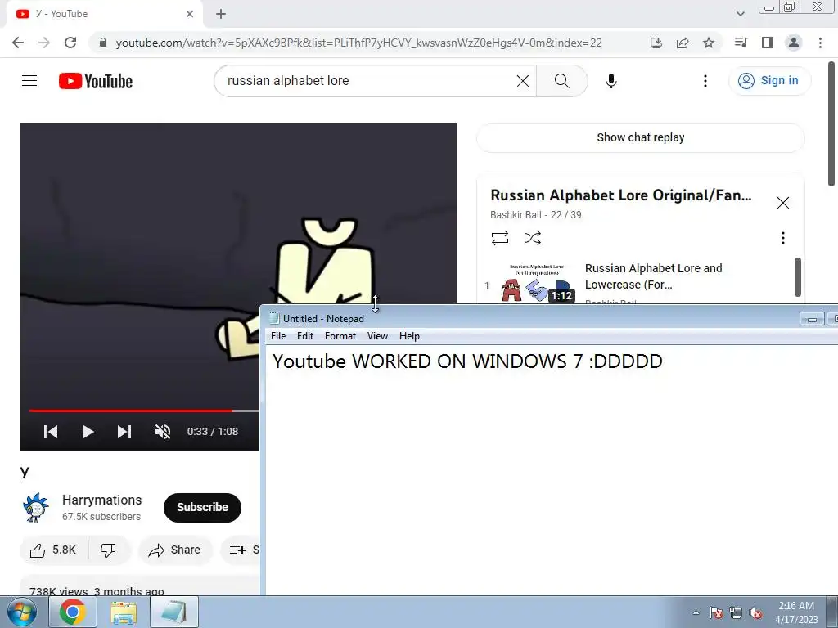This screenshot has width=838, height=628.
Task: Open the YouTube hamburger guide menu
Action: [x=29, y=81]
